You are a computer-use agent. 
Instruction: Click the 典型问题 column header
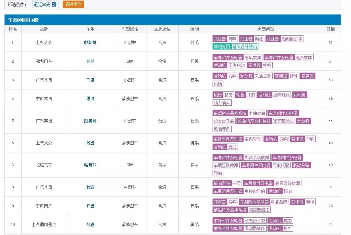point(265,29)
